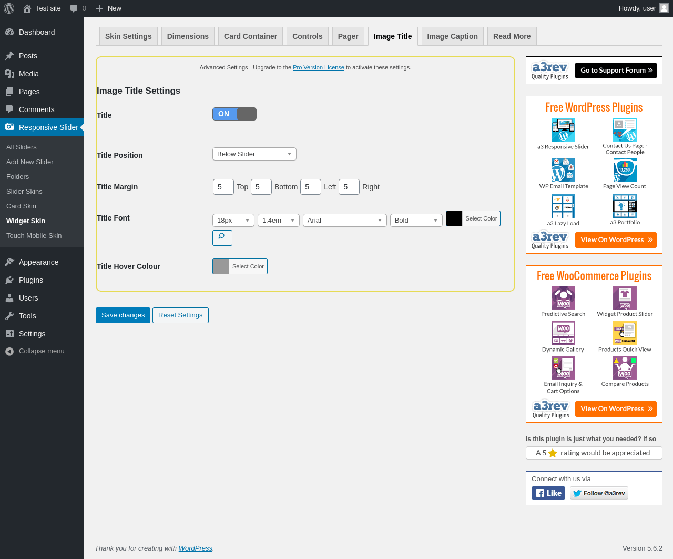The height and width of the screenshot is (559, 673).
Task: Open the Contact Us Page plugin icon
Action: 625,129
